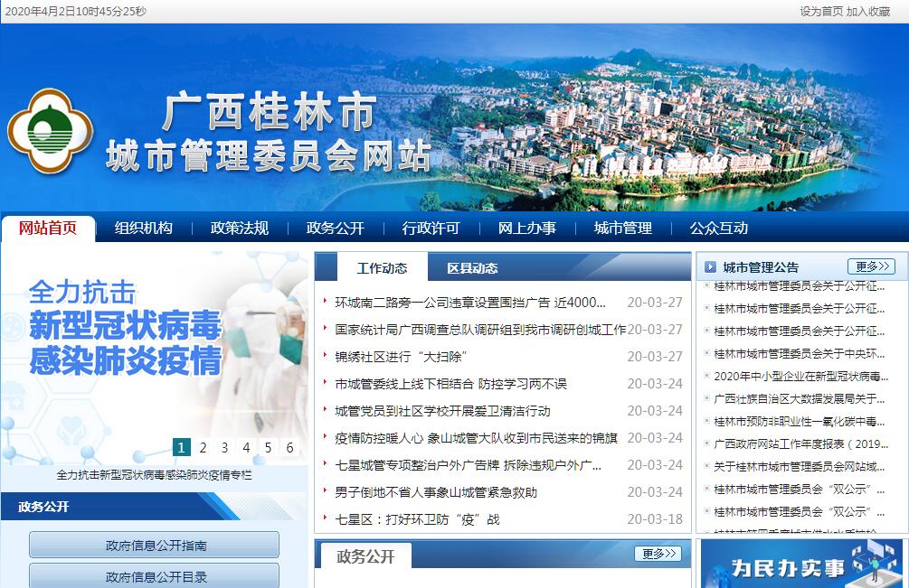Expand 更多 in 城市管理公告 panel
909x588 pixels.
pos(871,266)
